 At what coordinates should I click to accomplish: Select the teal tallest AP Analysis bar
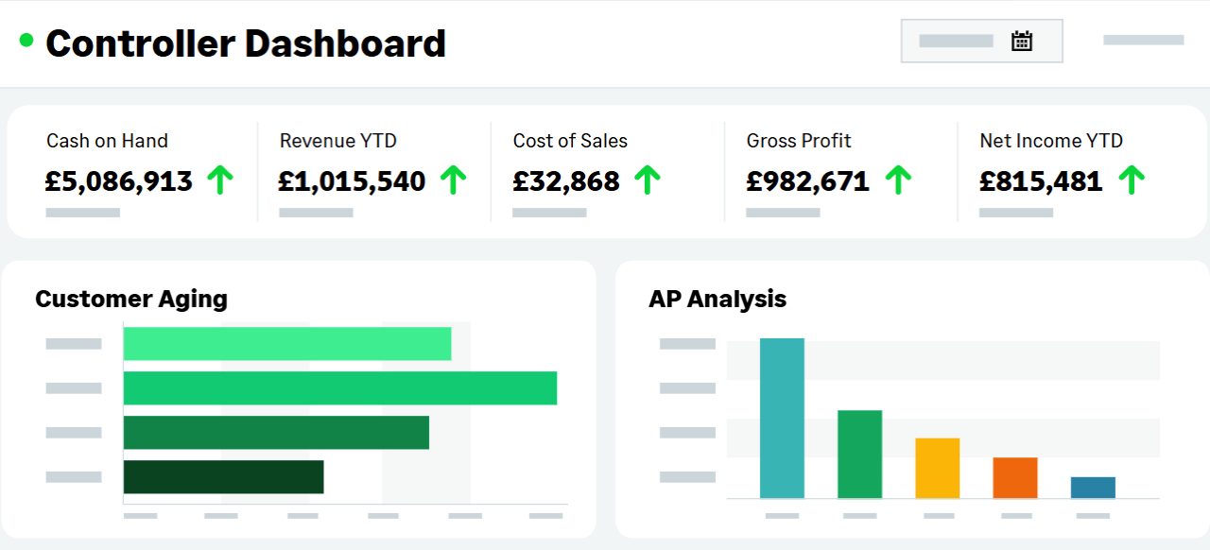pyautogui.click(x=782, y=418)
